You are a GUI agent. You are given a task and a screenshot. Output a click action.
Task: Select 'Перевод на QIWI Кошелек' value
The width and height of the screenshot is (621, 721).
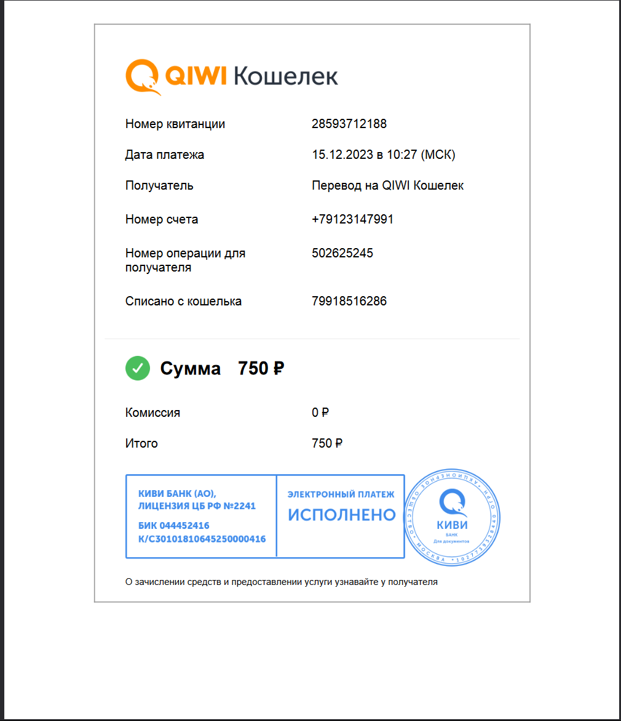click(388, 186)
